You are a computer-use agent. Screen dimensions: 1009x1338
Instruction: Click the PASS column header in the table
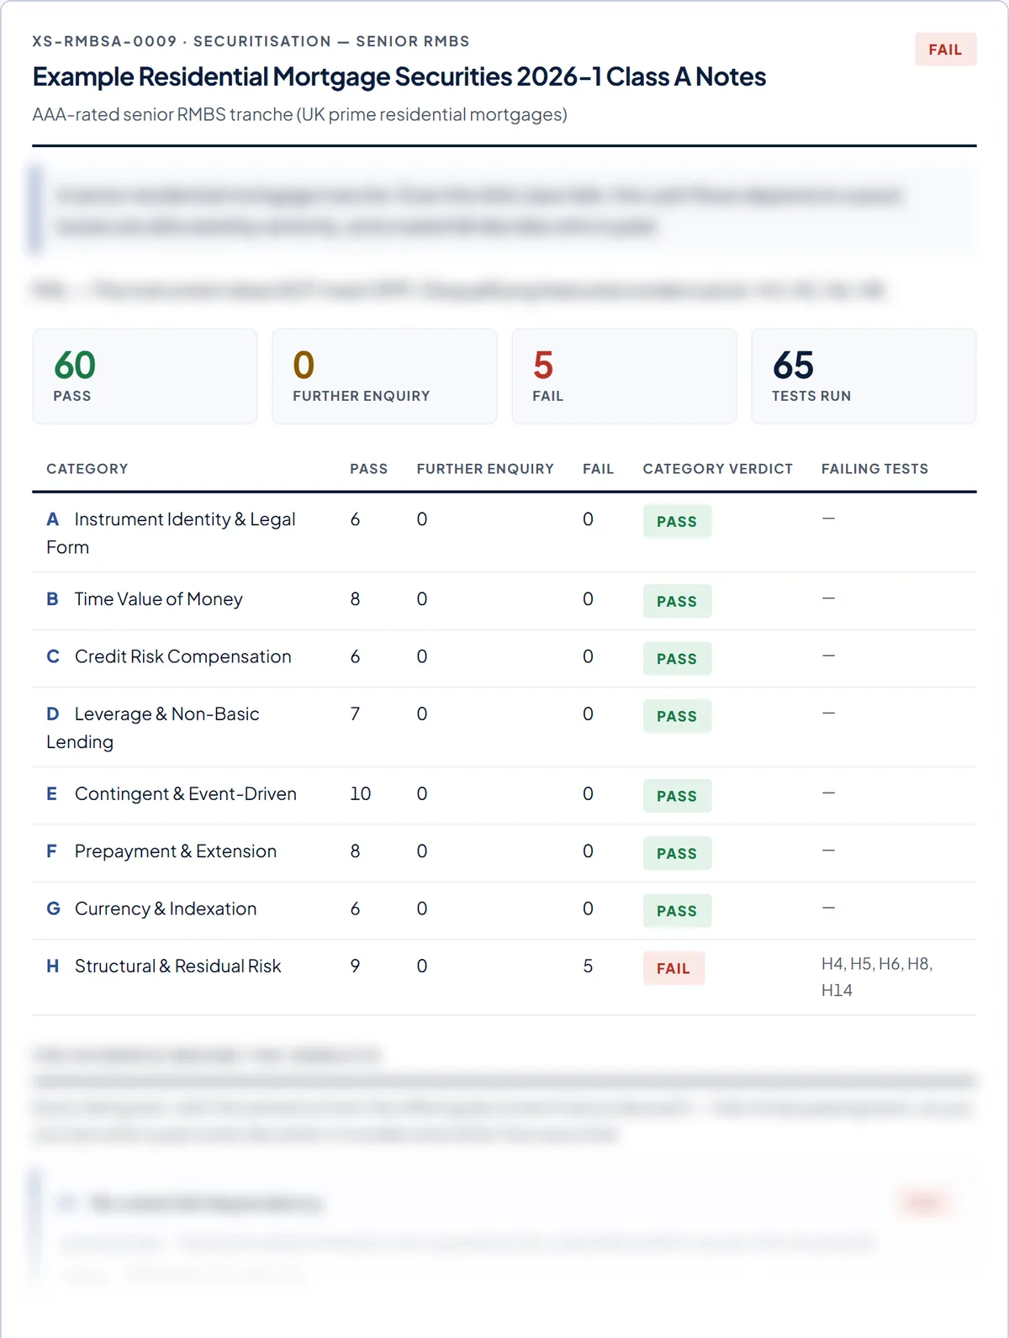pyautogui.click(x=369, y=469)
